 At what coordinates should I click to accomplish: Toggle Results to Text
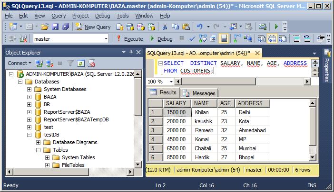pyautogui.click(x=262, y=39)
